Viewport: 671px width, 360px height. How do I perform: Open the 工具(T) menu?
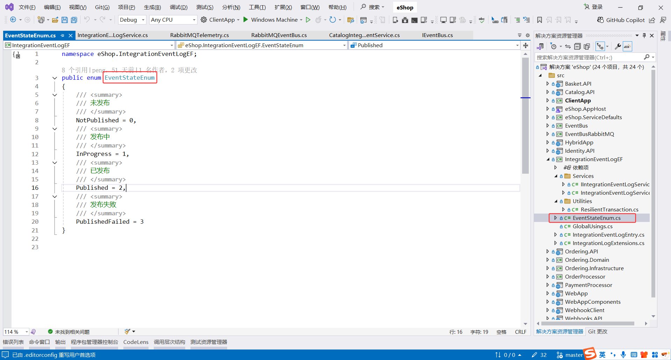tap(257, 7)
